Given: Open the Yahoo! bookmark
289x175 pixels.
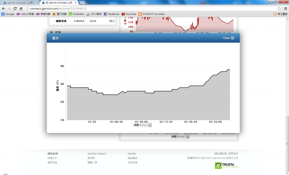Looking at the screenshot, I should point(25,14).
